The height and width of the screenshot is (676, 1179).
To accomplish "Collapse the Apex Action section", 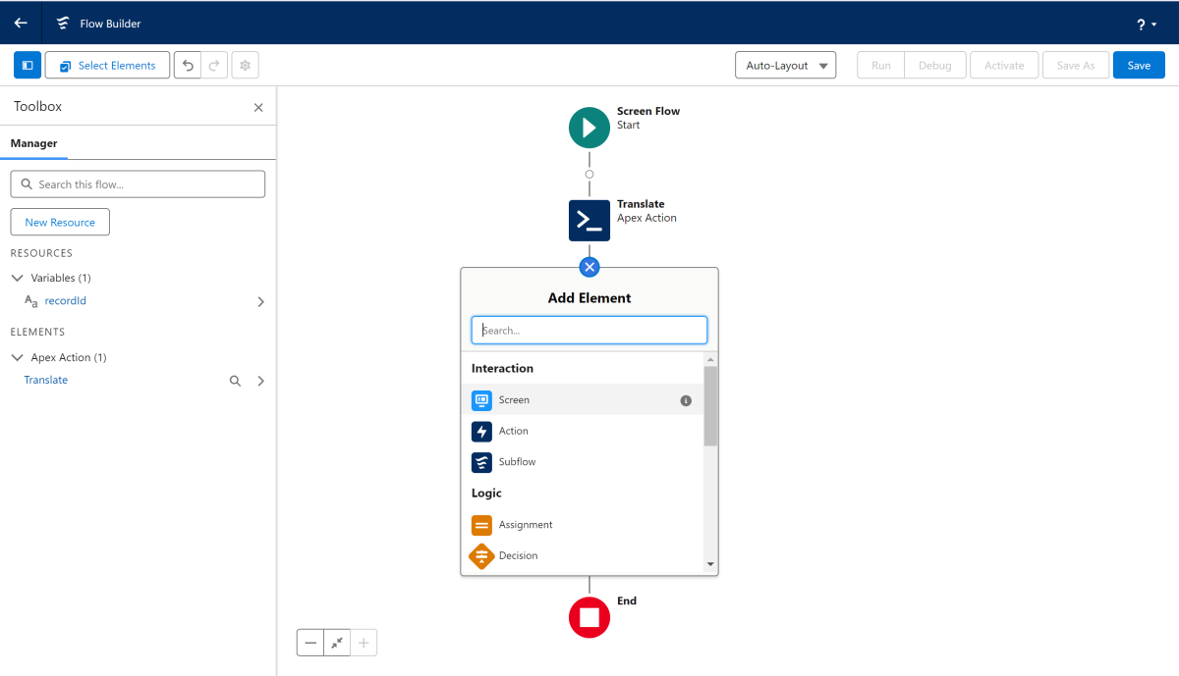I will point(17,358).
